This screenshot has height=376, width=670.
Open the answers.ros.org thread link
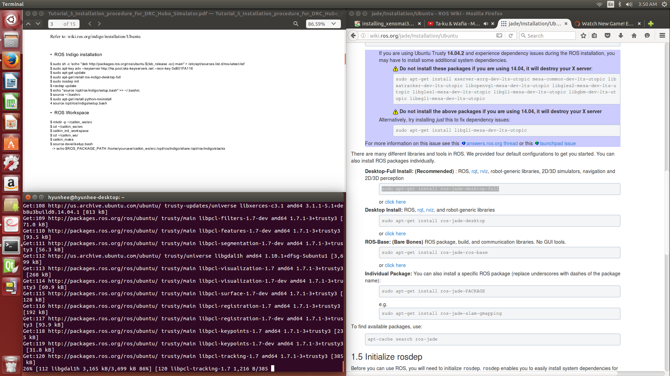[x=492, y=143]
